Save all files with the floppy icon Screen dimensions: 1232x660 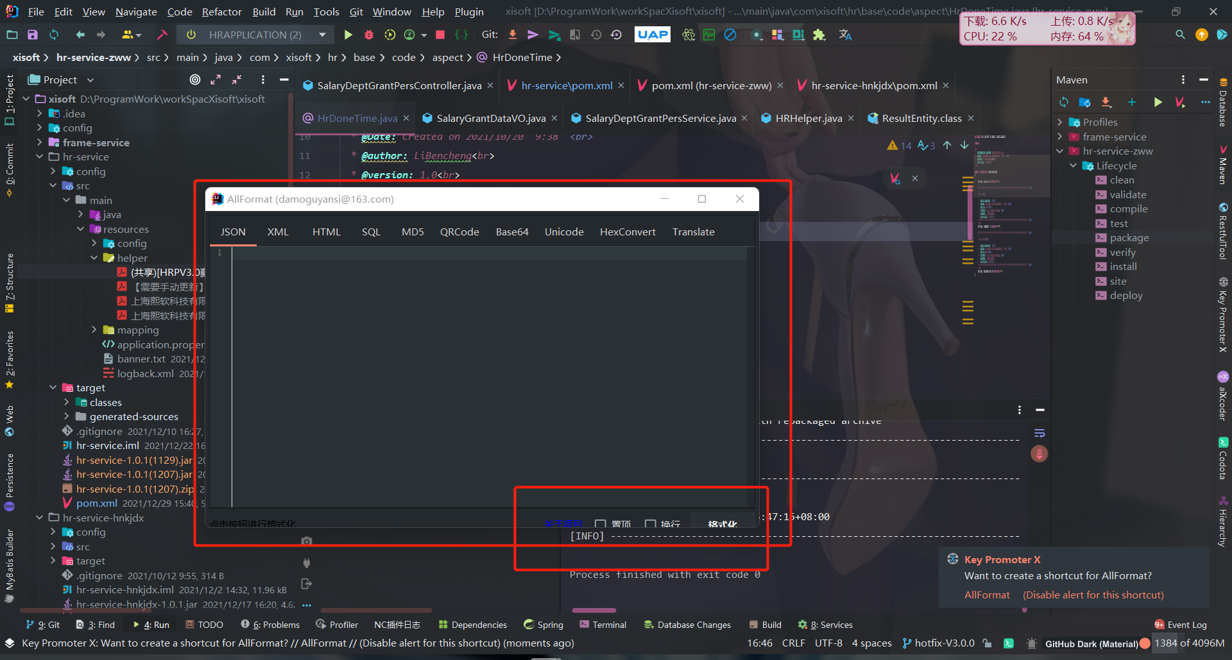pyautogui.click(x=33, y=35)
